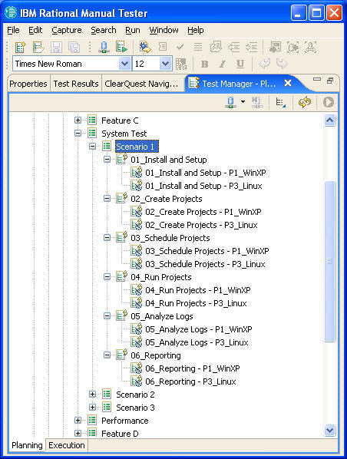Collapse the 03_Schedule Projects node

click(x=107, y=238)
